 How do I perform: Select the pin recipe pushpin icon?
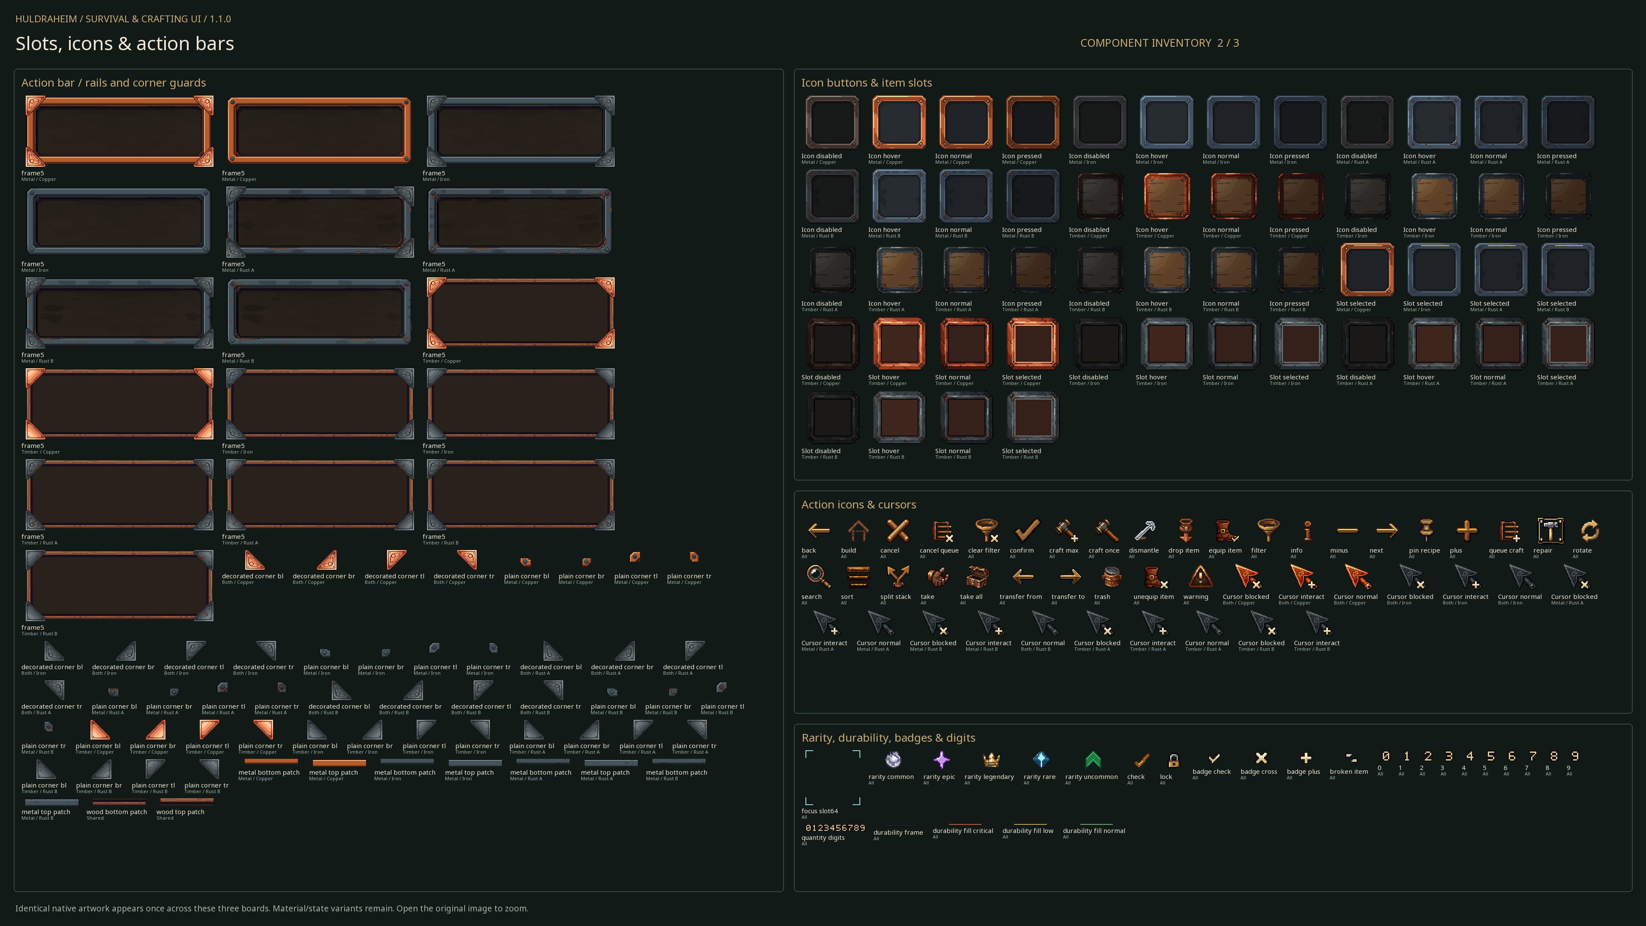[1426, 530]
